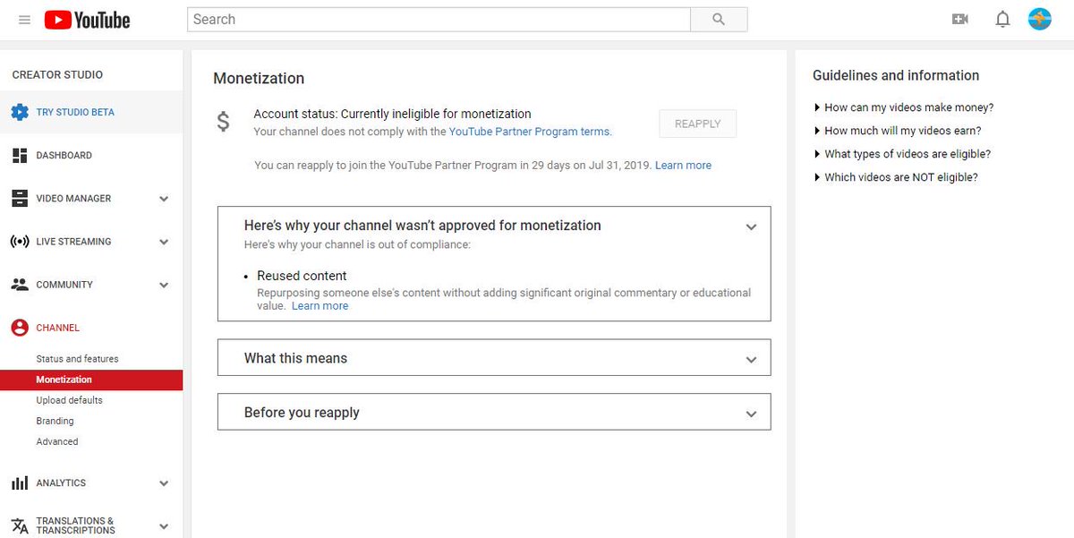Go to the YouTube home logo

87,20
